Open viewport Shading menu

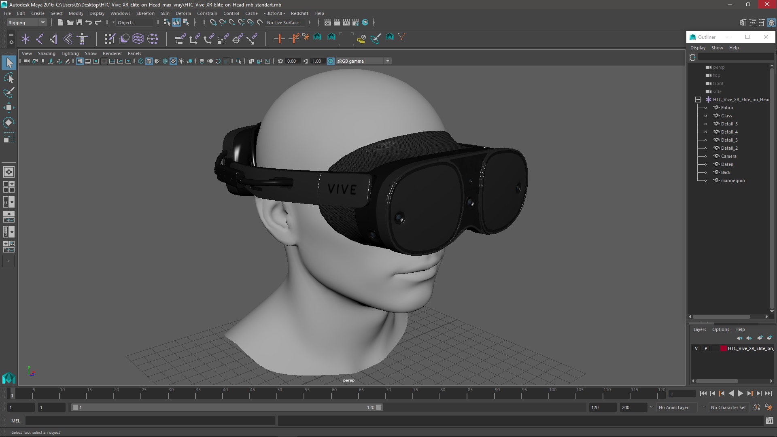pos(47,53)
